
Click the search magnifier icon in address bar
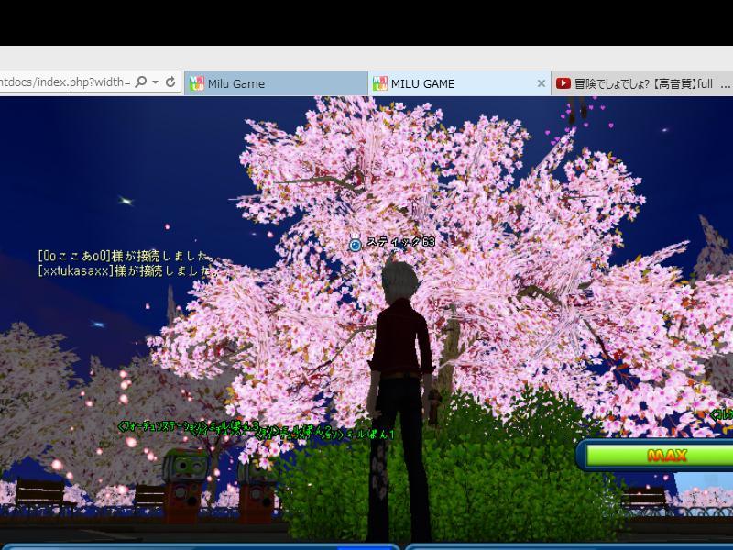click(140, 82)
